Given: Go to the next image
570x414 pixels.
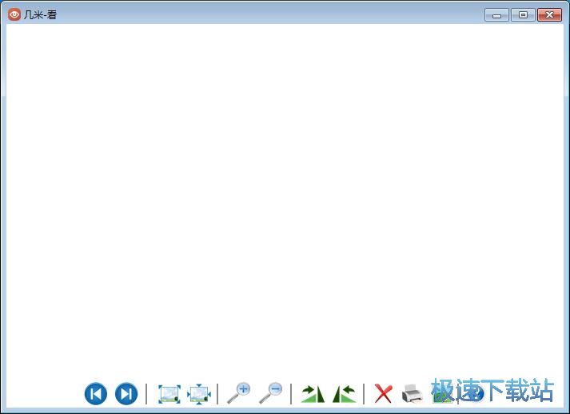Looking at the screenshot, I should [x=126, y=394].
